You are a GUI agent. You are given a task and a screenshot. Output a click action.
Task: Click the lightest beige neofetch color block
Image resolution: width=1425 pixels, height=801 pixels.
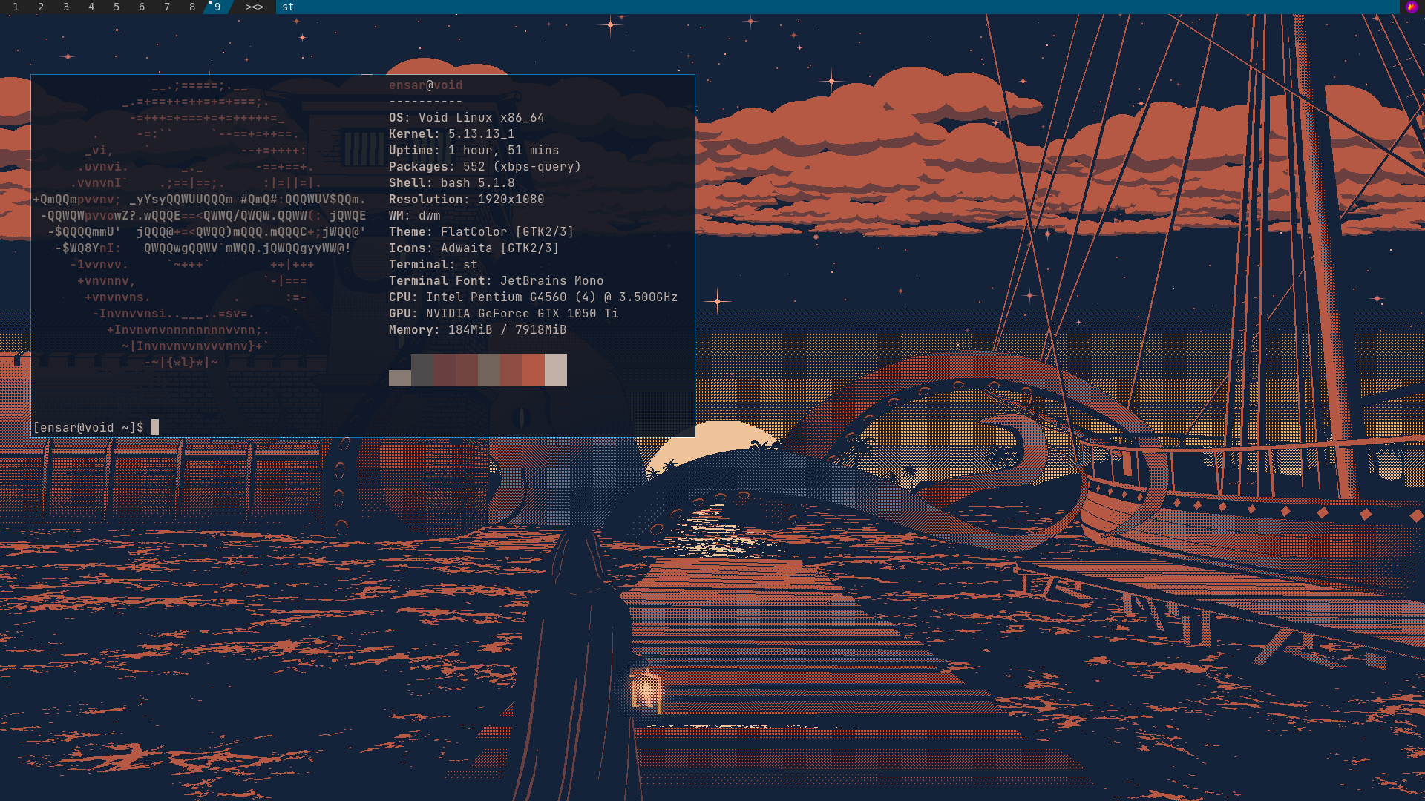[x=555, y=369]
